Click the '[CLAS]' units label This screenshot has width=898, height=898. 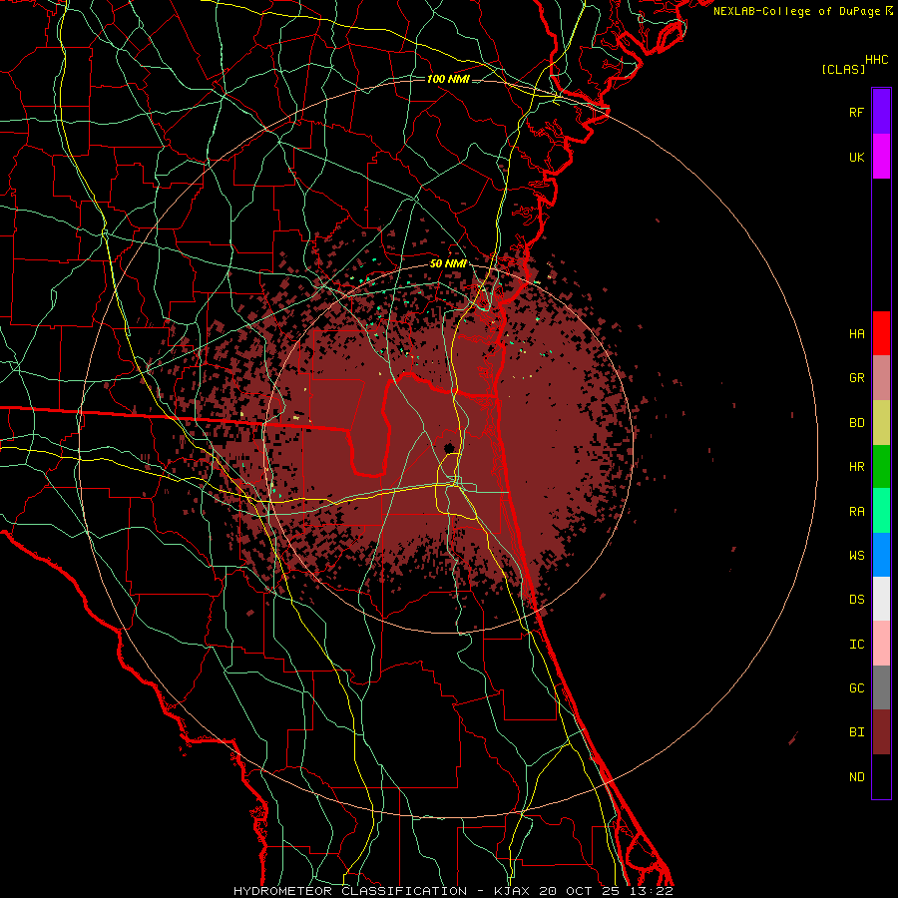coord(843,69)
